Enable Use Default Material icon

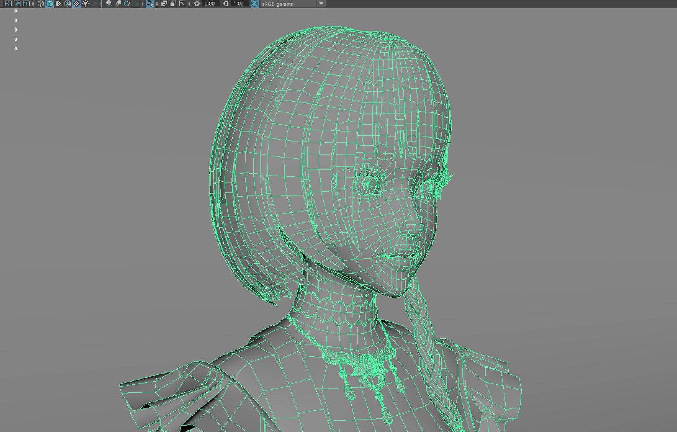point(58,4)
